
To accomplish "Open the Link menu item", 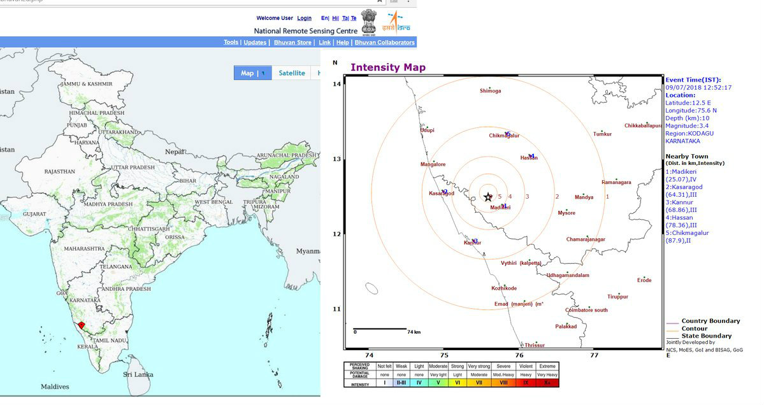I will click(x=324, y=43).
